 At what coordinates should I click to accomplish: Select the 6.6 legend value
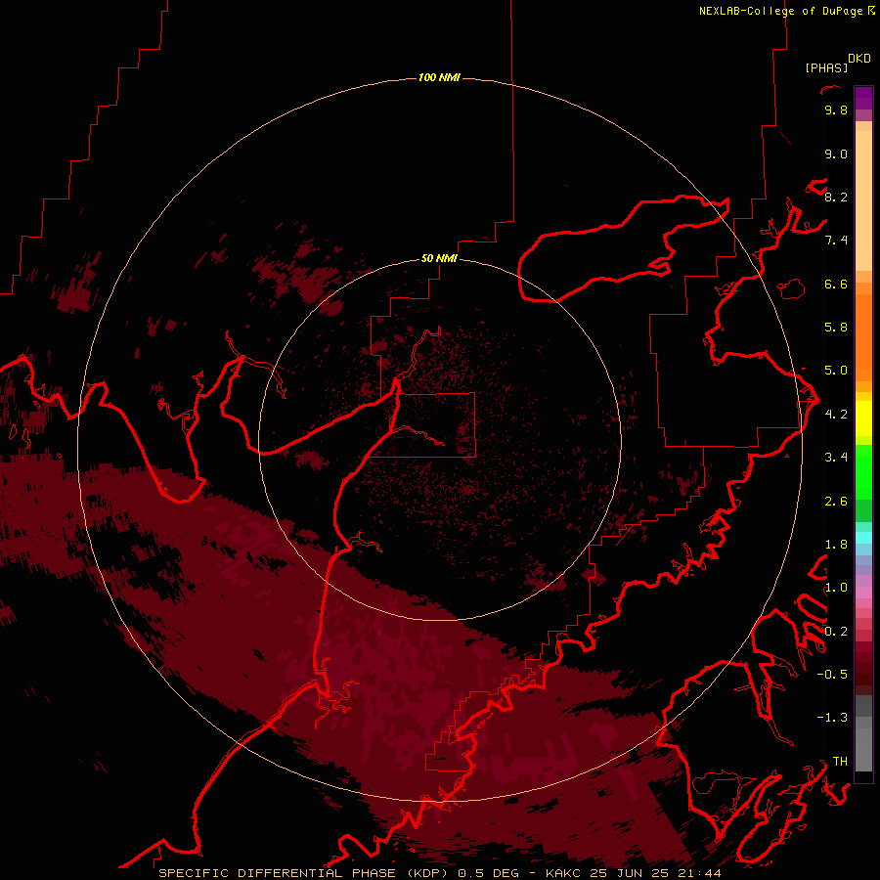[836, 284]
